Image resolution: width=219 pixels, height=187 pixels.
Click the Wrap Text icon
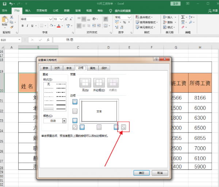pyautogui.click(x=106, y=19)
